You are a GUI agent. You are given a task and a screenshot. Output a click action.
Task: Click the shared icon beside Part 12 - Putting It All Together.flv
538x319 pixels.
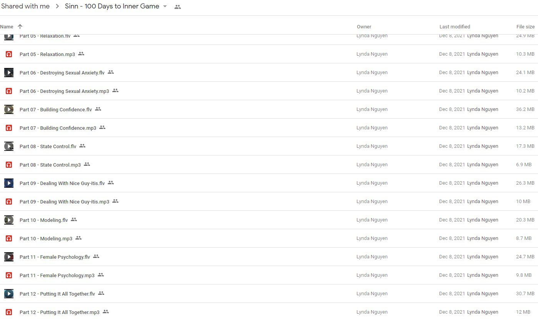101,293
